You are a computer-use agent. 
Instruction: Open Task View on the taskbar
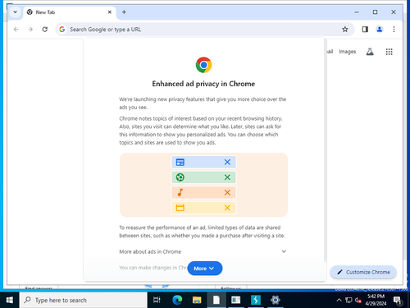pos(157,300)
